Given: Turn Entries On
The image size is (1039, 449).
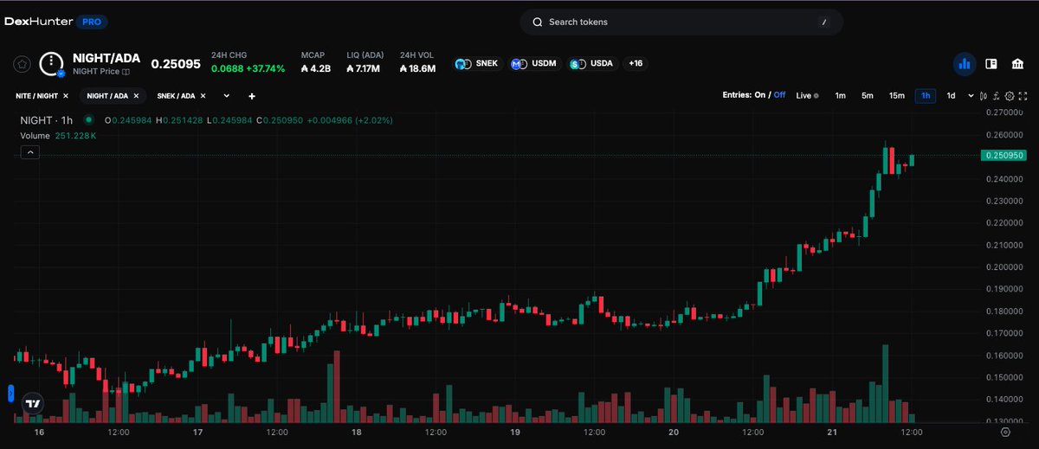Looking at the screenshot, I should (x=760, y=95).
